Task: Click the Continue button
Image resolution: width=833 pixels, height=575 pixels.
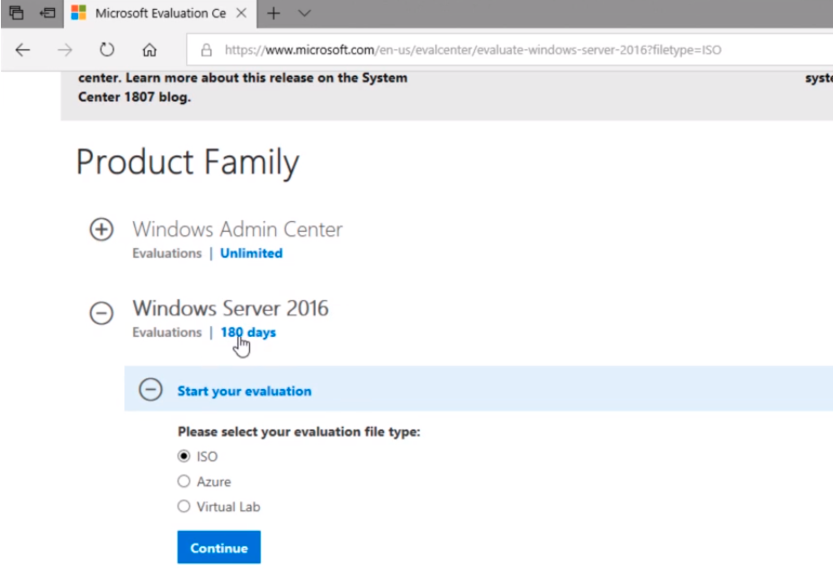Action: [x=219, y=547]
